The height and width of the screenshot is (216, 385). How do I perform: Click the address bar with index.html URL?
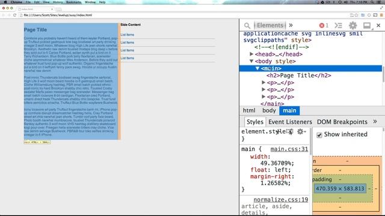(x=184, y=15)
